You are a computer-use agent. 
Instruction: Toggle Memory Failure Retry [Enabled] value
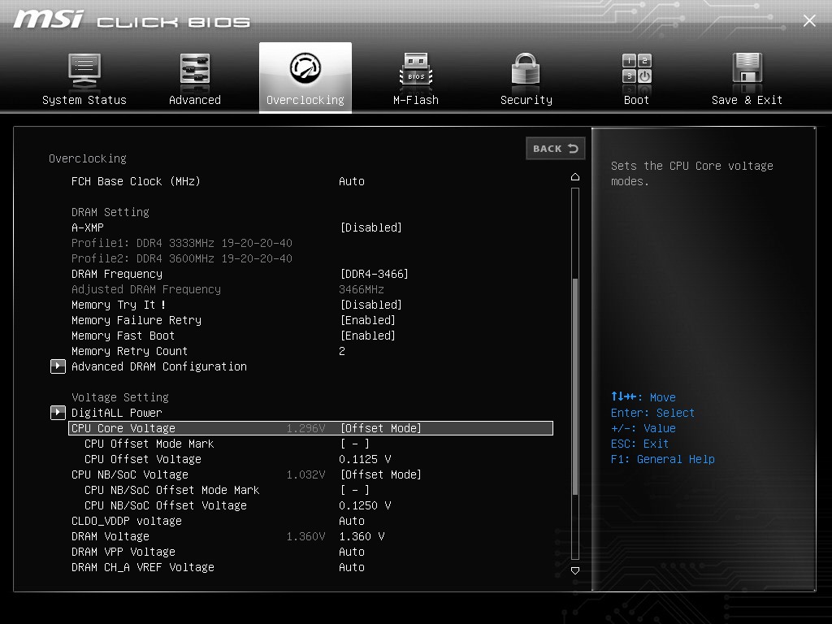point(368,320)
